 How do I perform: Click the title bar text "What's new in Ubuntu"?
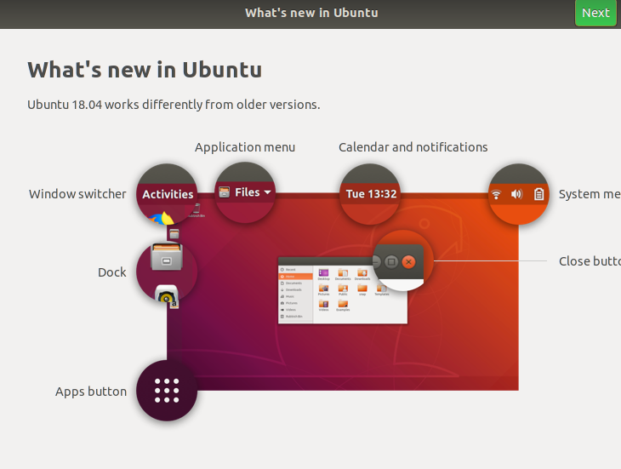[x=311, y=13]
